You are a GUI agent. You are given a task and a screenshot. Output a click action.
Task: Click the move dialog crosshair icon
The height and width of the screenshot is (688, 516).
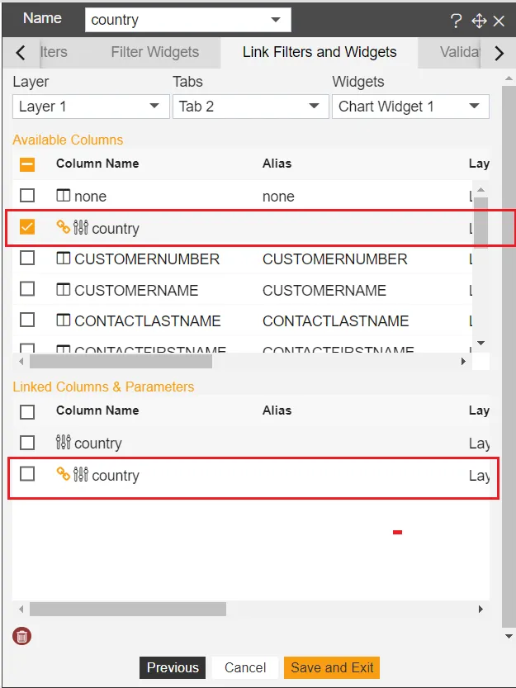(x=479, y=21)
